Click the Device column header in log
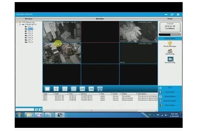The width and height of the screenshot is (197, 131). coord(90,94)
